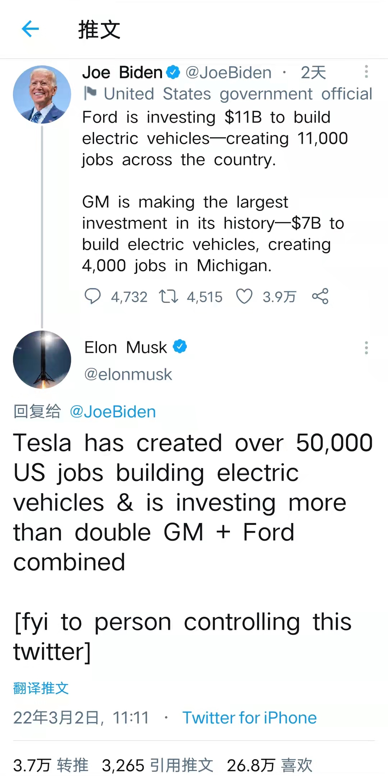
Task: Click reply icon on Biden's tweet
Action: tap(92, 297)
